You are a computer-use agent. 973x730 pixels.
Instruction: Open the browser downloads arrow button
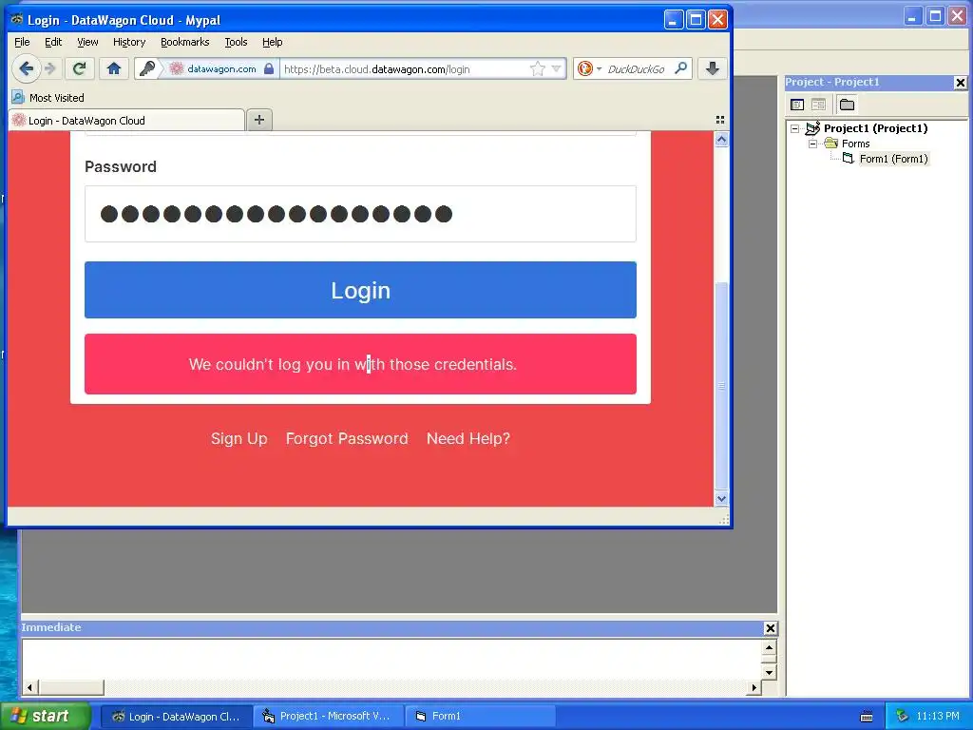click(713, 68)
